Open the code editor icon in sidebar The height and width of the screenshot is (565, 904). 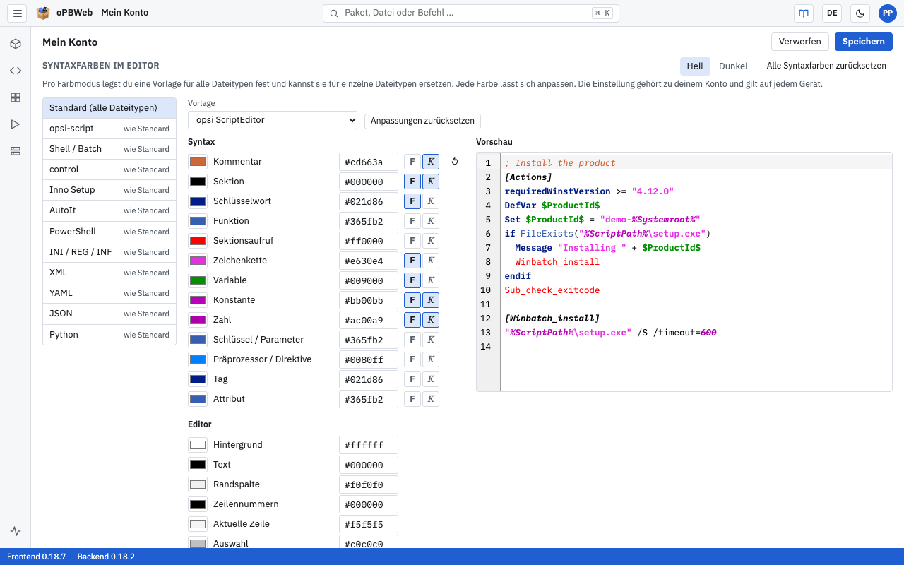[x=16, y=71]
